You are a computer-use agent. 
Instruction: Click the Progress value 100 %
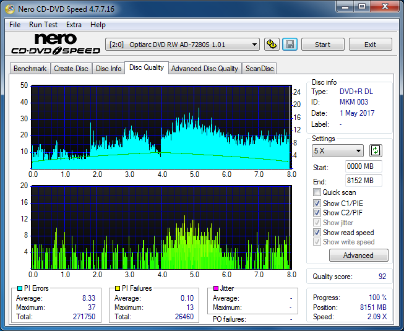pyautogui.click(x=378, y=298)
